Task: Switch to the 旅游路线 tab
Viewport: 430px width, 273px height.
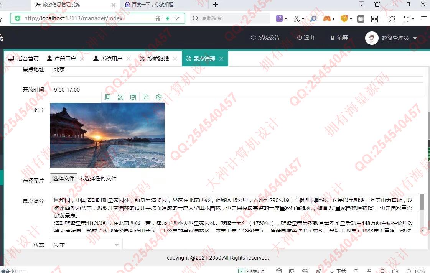Action: tap(158, 59)
